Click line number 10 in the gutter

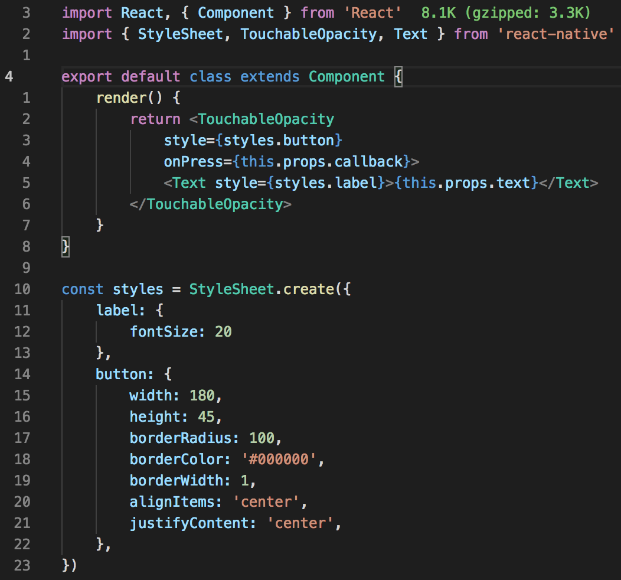[21, 289]
